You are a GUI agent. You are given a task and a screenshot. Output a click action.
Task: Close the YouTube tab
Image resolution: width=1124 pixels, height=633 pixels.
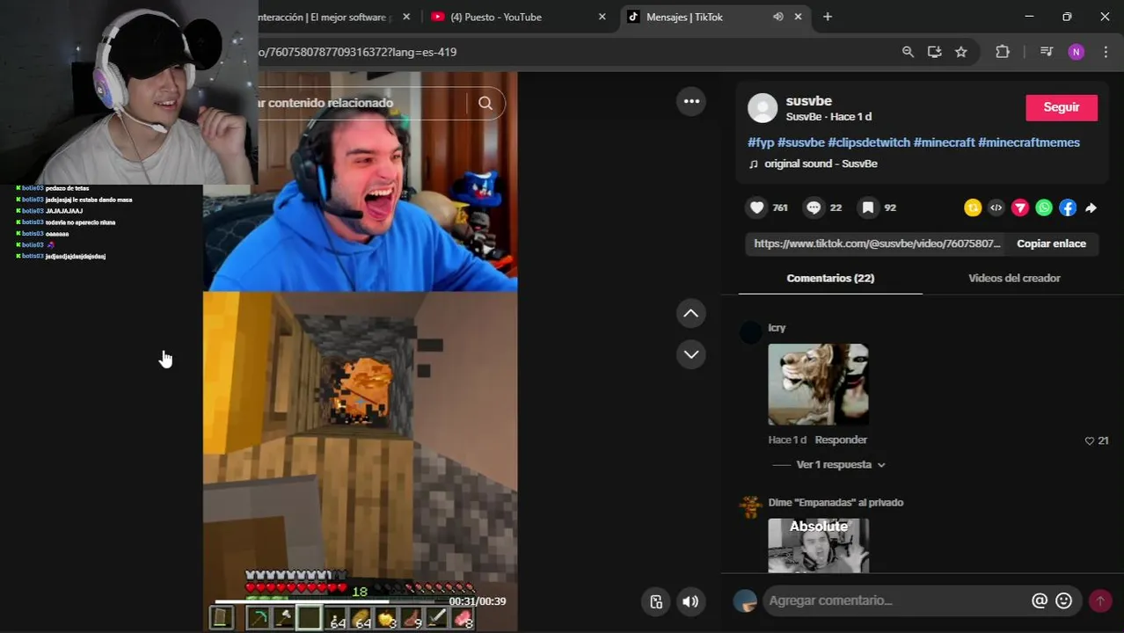point(602,17)
